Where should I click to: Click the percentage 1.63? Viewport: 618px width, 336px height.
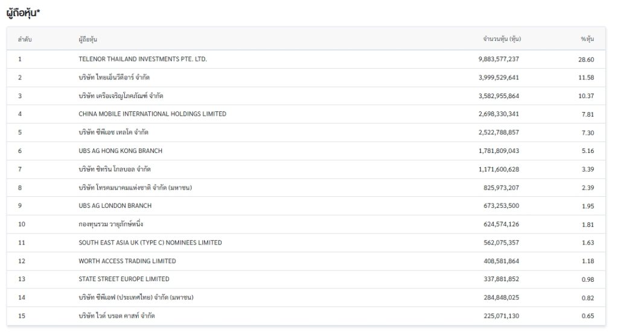(588, 243)
